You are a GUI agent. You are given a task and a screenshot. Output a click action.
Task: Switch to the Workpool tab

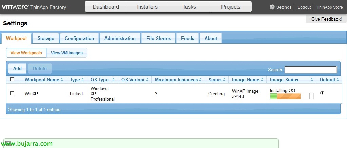tap(16, 38)
